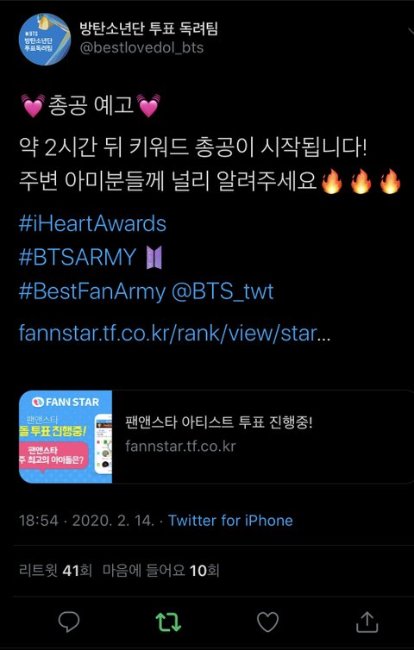Screen dimensions: 414x650
Task: Tap the reply speech bubble icon
Action: 69,622
